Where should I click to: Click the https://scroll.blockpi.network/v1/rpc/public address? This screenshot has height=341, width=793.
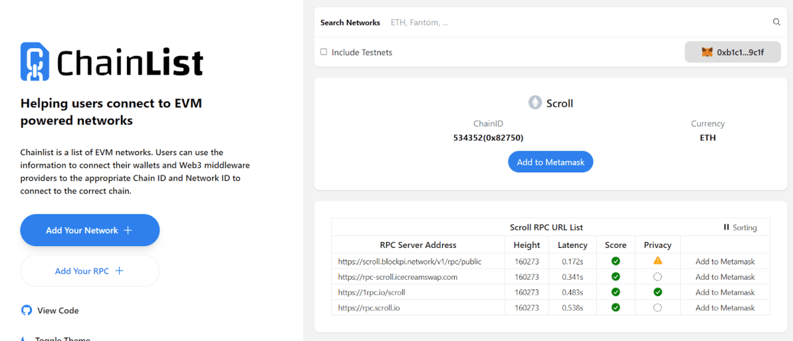pyautogui.click(x=410, y=262)
